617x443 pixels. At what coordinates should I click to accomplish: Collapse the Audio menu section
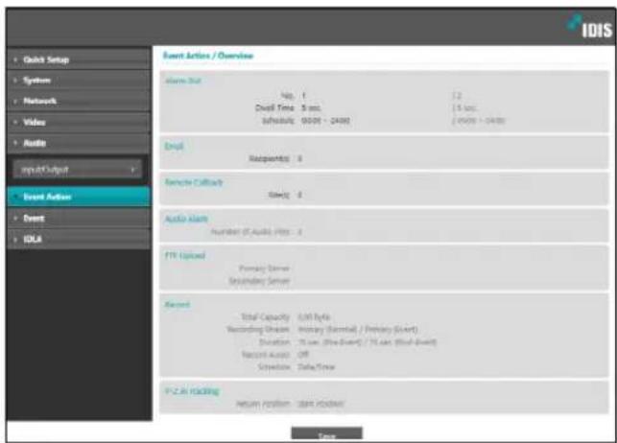coord(79,143)
